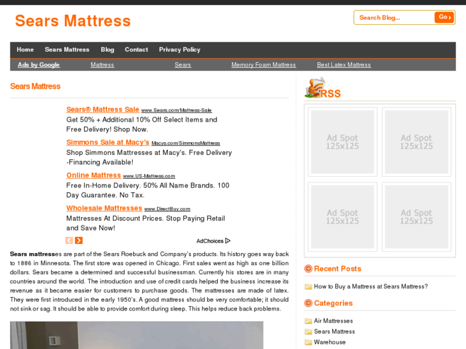Image resolution: width=466 pixels, height=349 pixels.
Task: Visit www.Sears.com/Mattress-Sale URL link
Action: coord(176,110)
